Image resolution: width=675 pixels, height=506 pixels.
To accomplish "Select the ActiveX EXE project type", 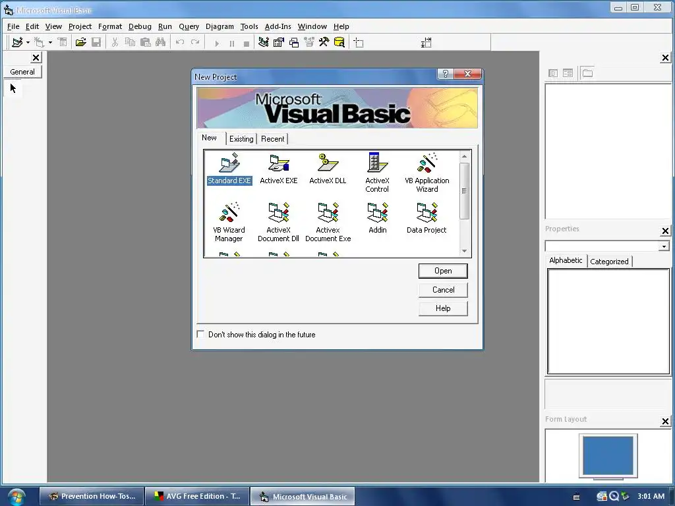I will click(x=279, y=169).
